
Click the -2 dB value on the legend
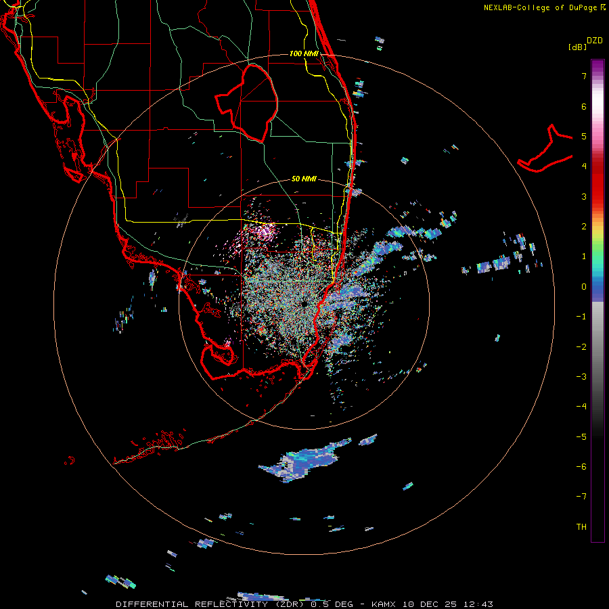pos(581,346)
